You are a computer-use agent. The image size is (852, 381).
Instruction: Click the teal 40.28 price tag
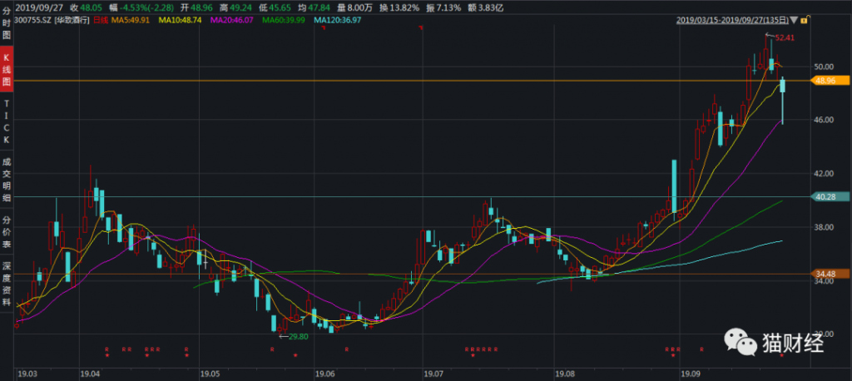[830, 197]
